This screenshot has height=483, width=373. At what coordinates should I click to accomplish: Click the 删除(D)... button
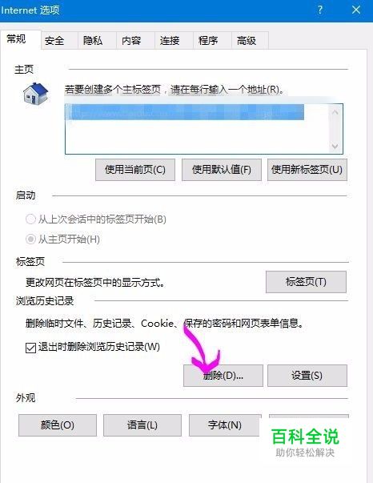pyautogui.click(x=223, y=376)
